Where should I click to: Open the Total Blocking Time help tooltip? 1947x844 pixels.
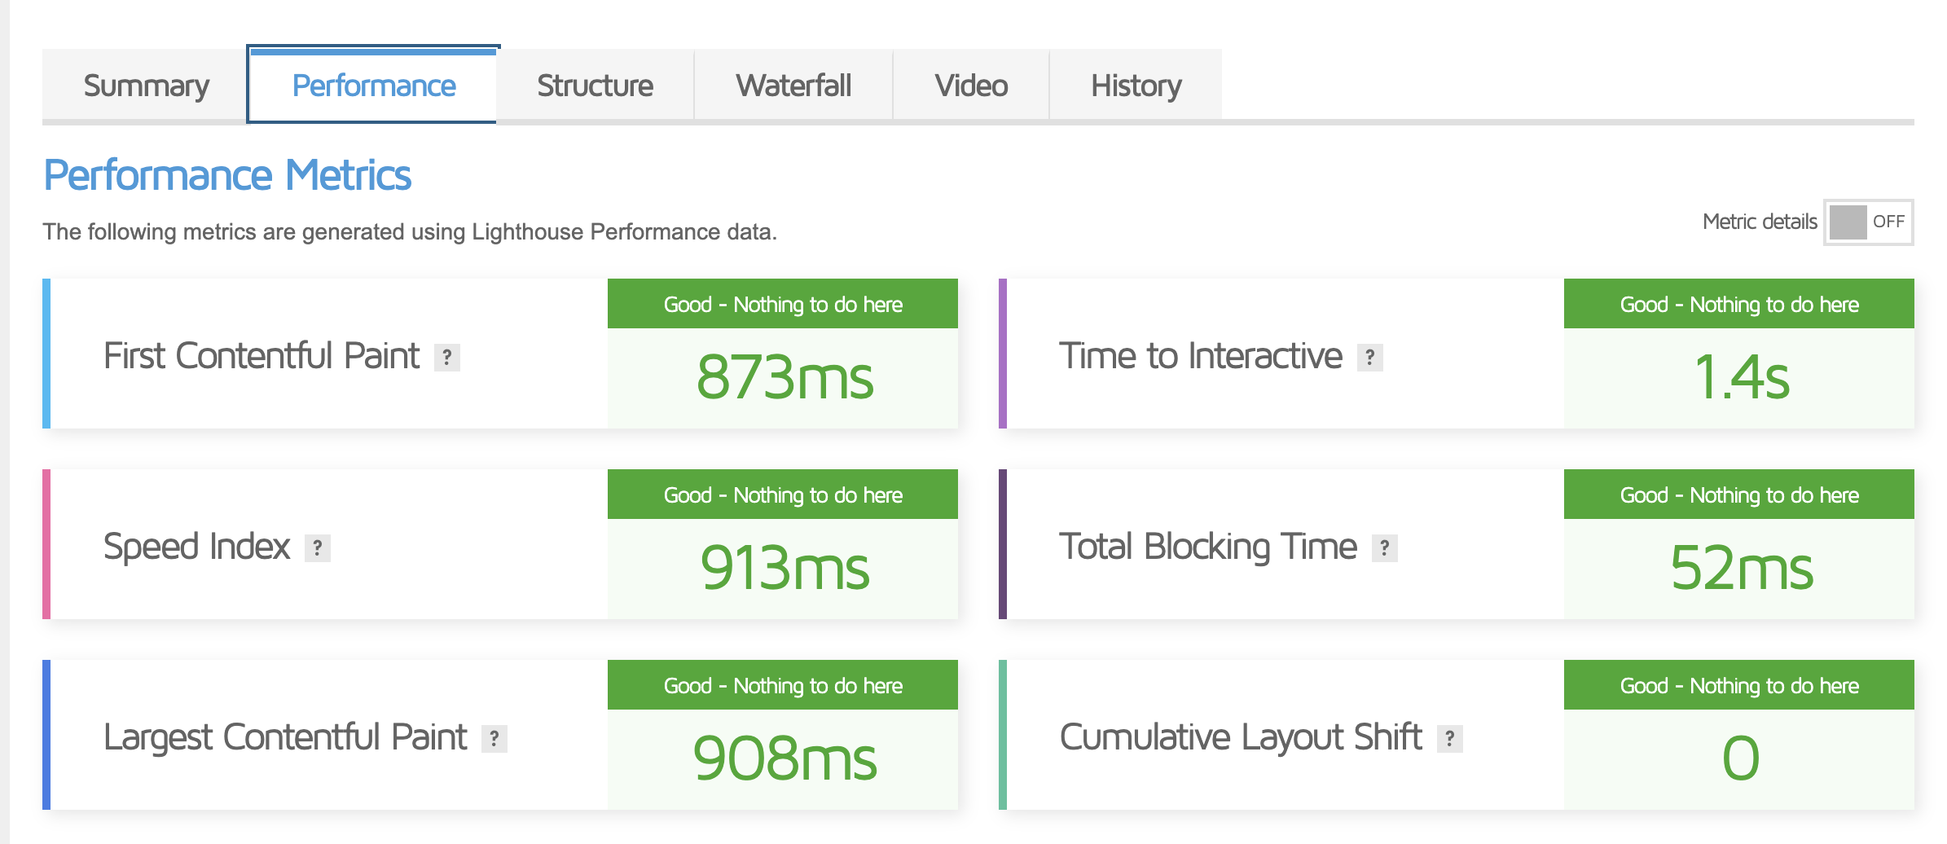tap(1383, 547)
